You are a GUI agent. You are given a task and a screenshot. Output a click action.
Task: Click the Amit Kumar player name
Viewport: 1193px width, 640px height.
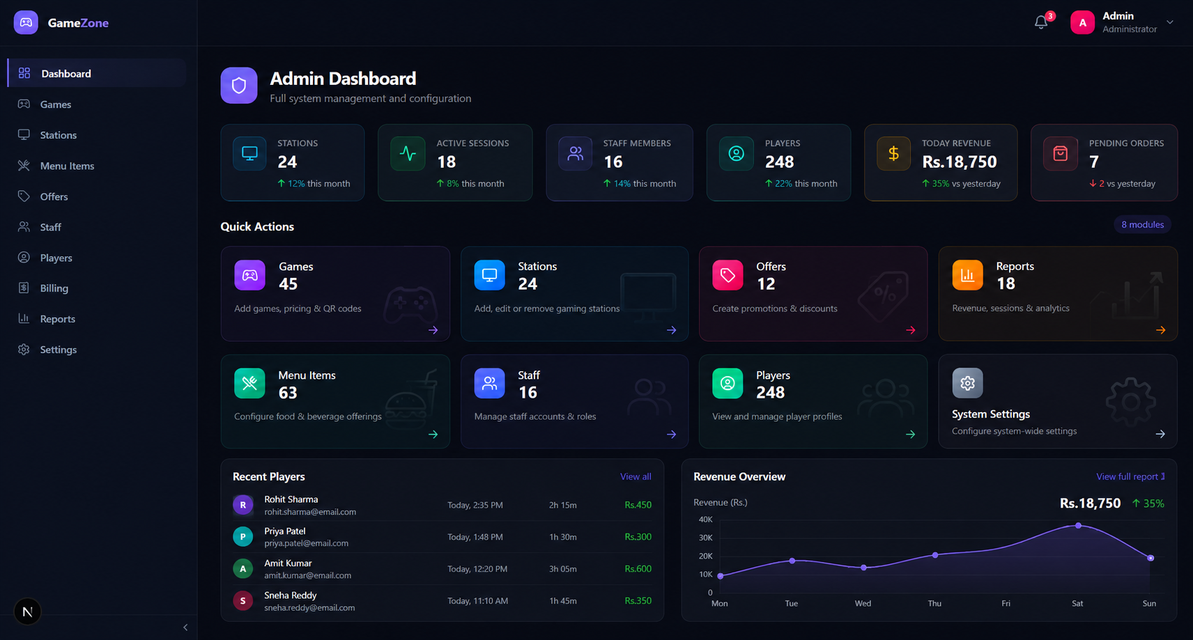click(288, 563)
